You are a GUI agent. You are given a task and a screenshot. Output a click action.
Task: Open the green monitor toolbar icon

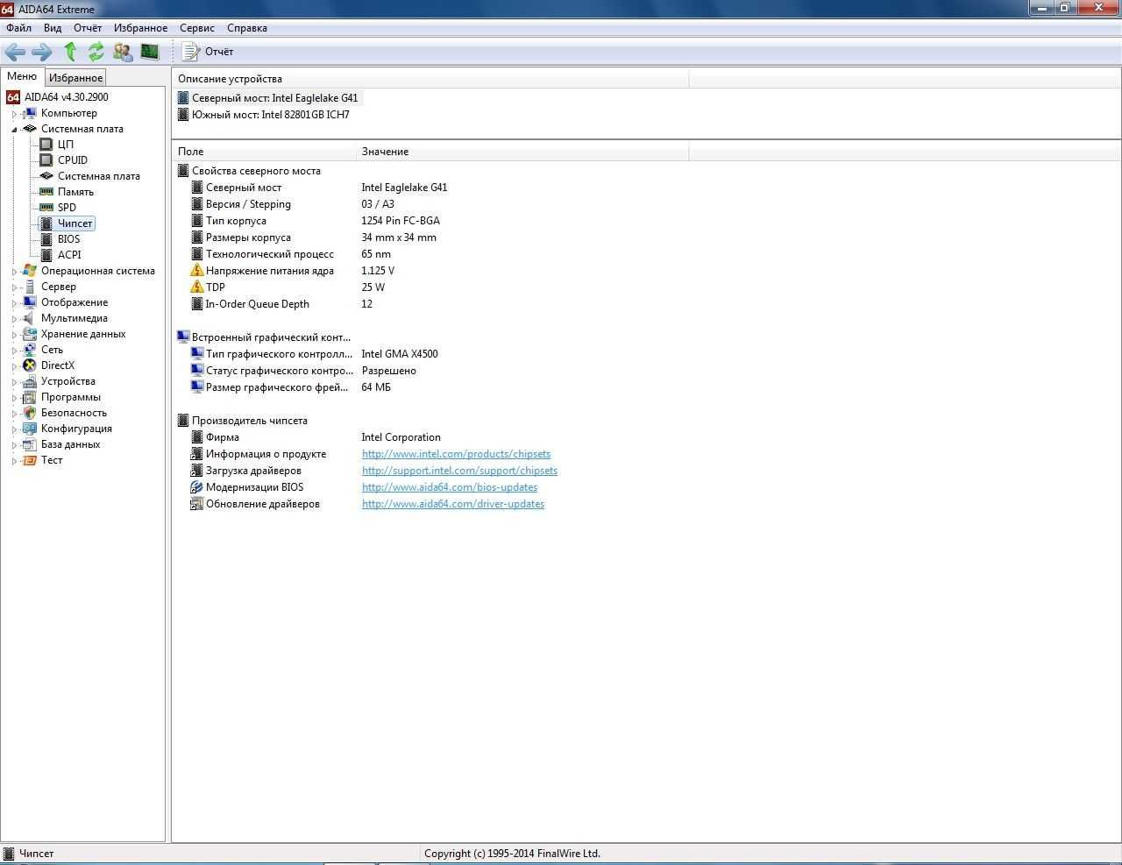150,52
